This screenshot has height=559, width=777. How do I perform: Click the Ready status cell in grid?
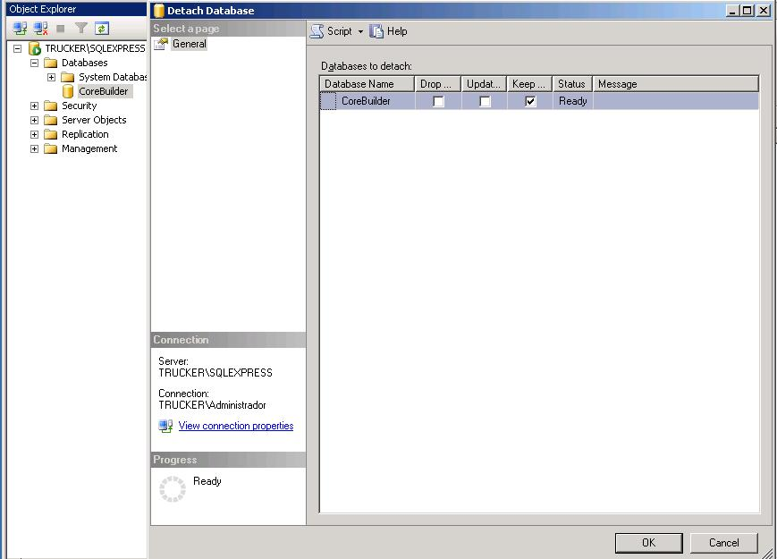pos(573,101)
